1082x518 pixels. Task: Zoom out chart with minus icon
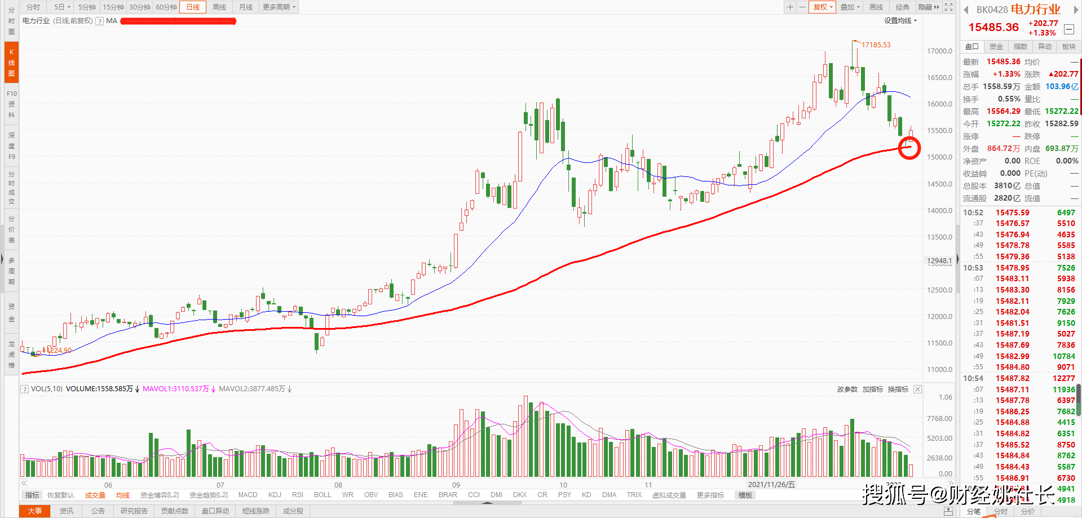click(x=802, y=7)
